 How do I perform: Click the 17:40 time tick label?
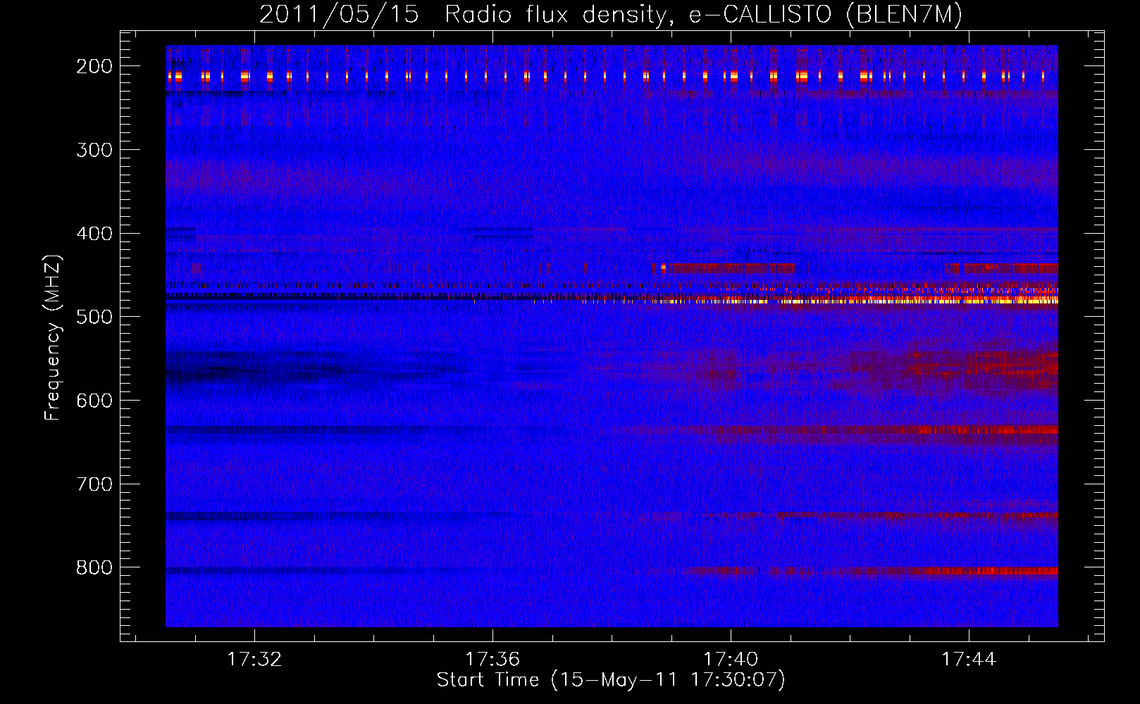tap(731, 659)
